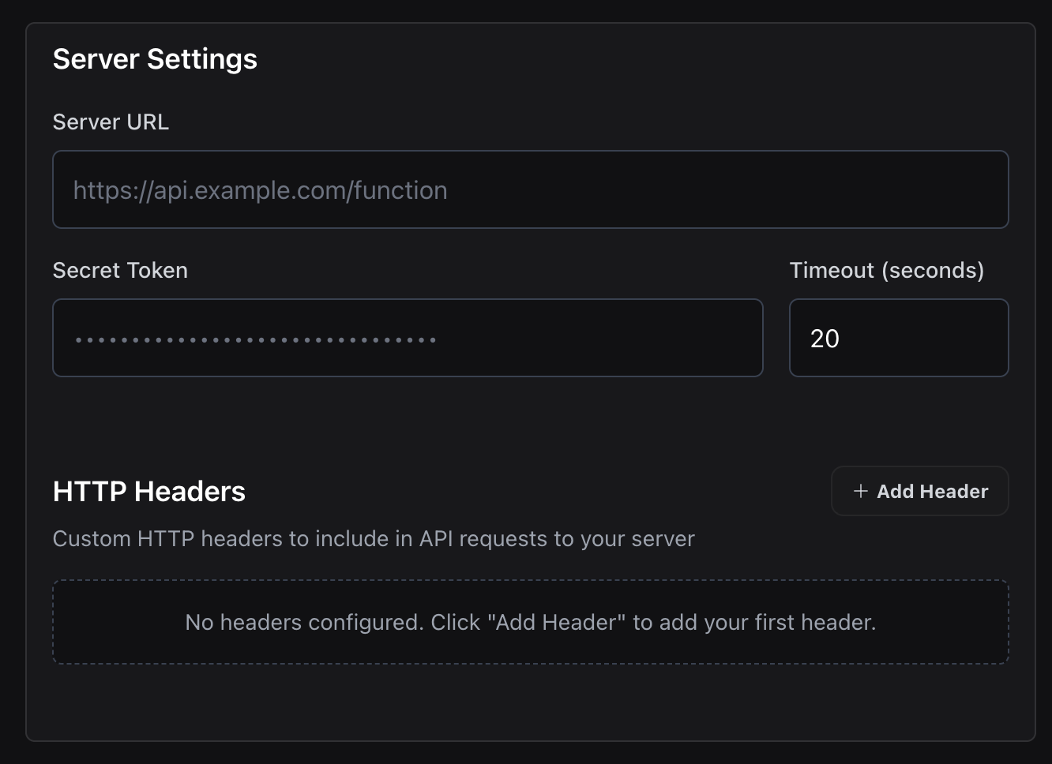
Task: Click the Secret Token label
Action: [120, 271]
